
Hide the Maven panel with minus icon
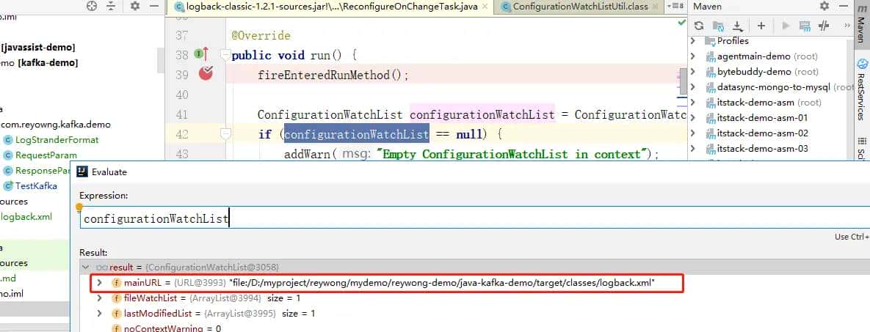844,6
